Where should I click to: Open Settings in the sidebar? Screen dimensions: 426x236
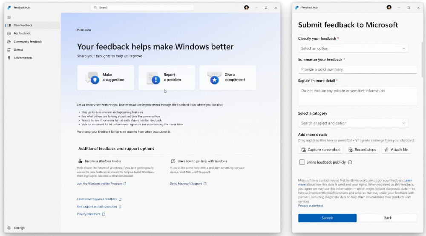(19, 228)
